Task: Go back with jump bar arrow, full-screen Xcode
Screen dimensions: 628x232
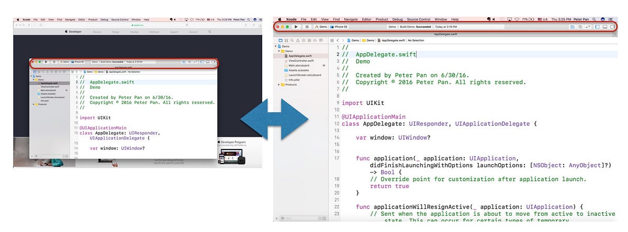Action: [338, 40]
